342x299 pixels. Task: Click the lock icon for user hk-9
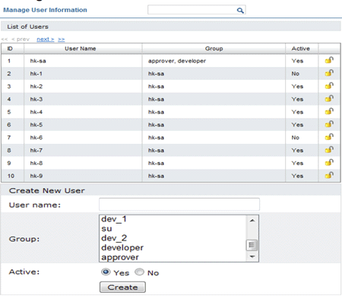pos(329,175)
